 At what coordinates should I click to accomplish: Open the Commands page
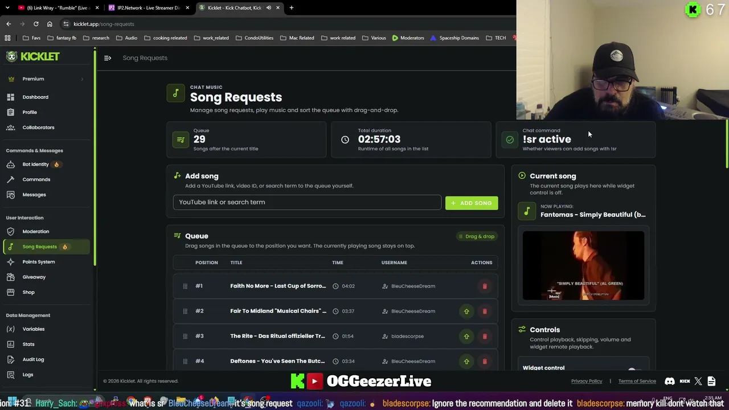pyautogui.click(x=36, y=179)
